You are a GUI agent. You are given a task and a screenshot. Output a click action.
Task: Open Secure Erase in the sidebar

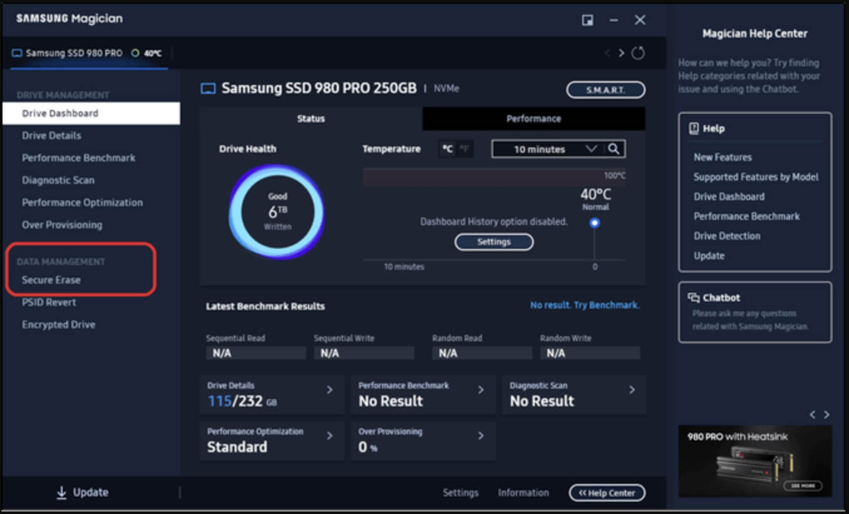(51, 280)
